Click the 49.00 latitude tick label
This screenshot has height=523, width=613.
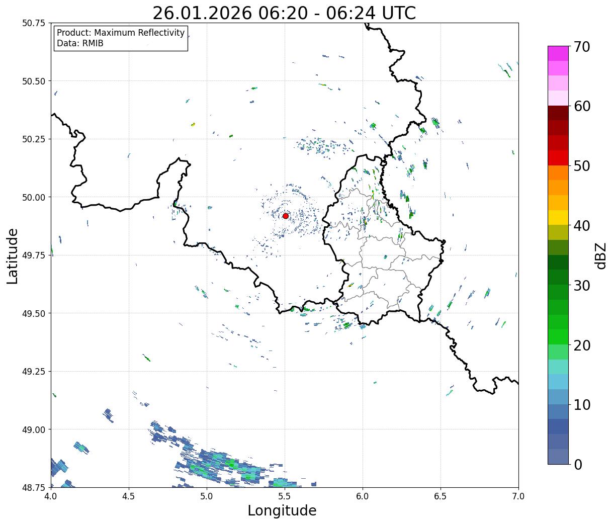pos(34,429)
